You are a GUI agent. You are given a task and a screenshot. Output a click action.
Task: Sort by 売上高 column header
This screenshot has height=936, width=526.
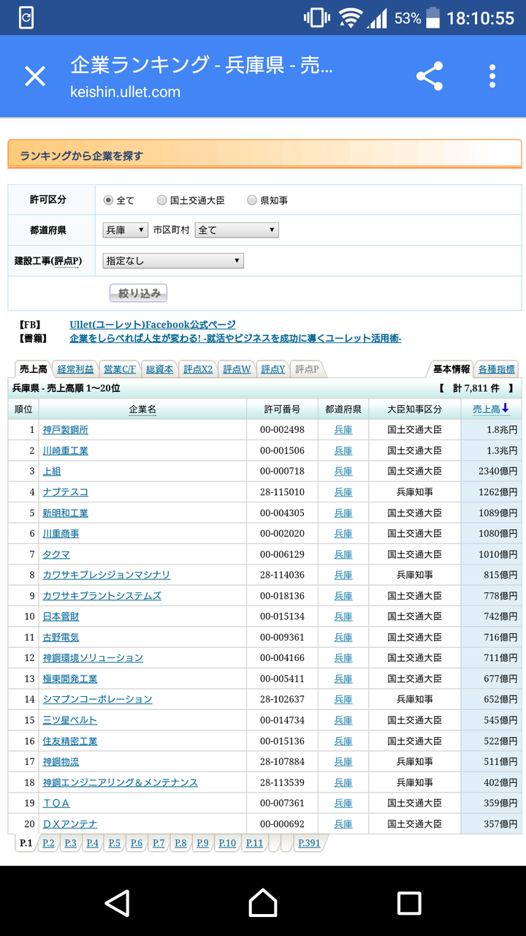coord(491,409)
